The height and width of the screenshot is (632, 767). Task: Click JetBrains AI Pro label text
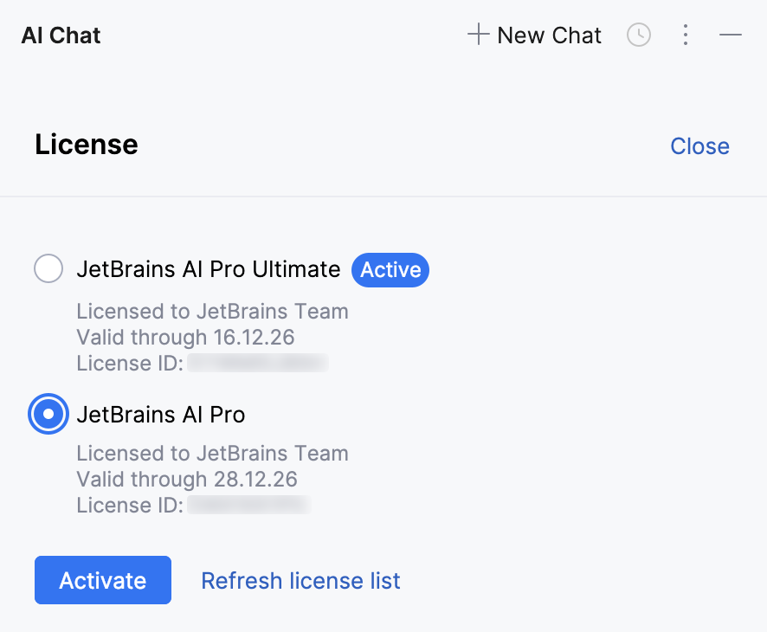click(x=161, y=414)
